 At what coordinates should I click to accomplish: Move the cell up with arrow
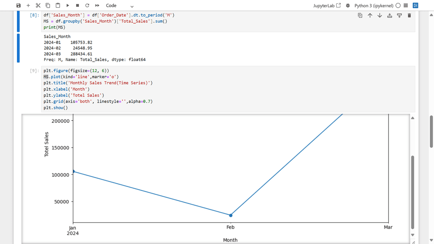coord(370,16)
